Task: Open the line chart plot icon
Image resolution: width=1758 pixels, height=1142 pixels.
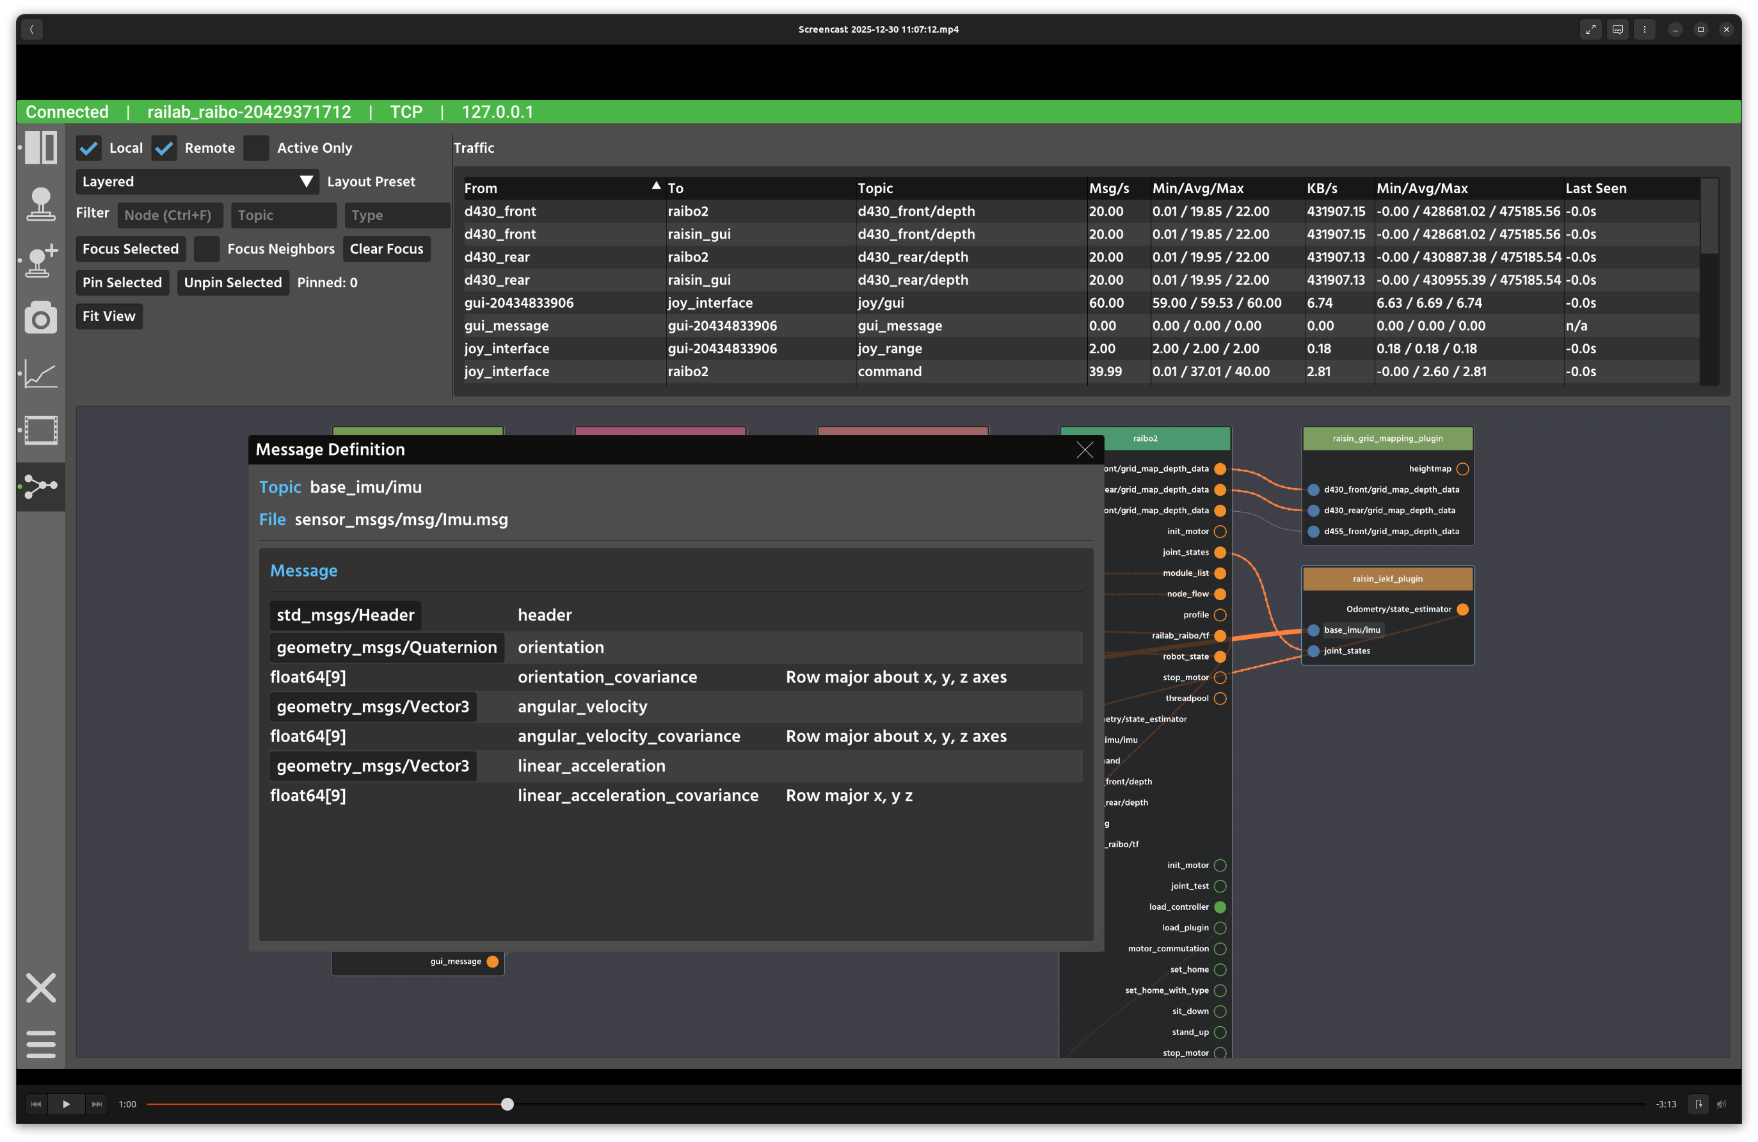Action: point(40,374)
